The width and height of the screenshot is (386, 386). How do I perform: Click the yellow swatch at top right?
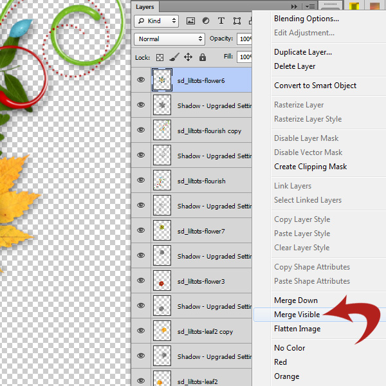tap(354, 6)
